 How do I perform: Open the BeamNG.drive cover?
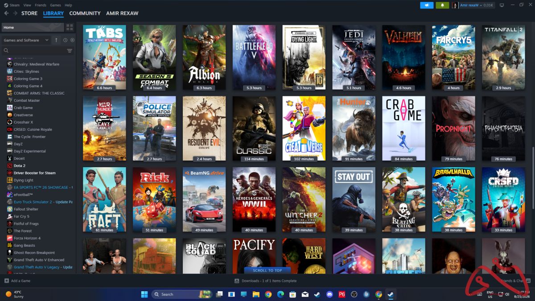204,200
